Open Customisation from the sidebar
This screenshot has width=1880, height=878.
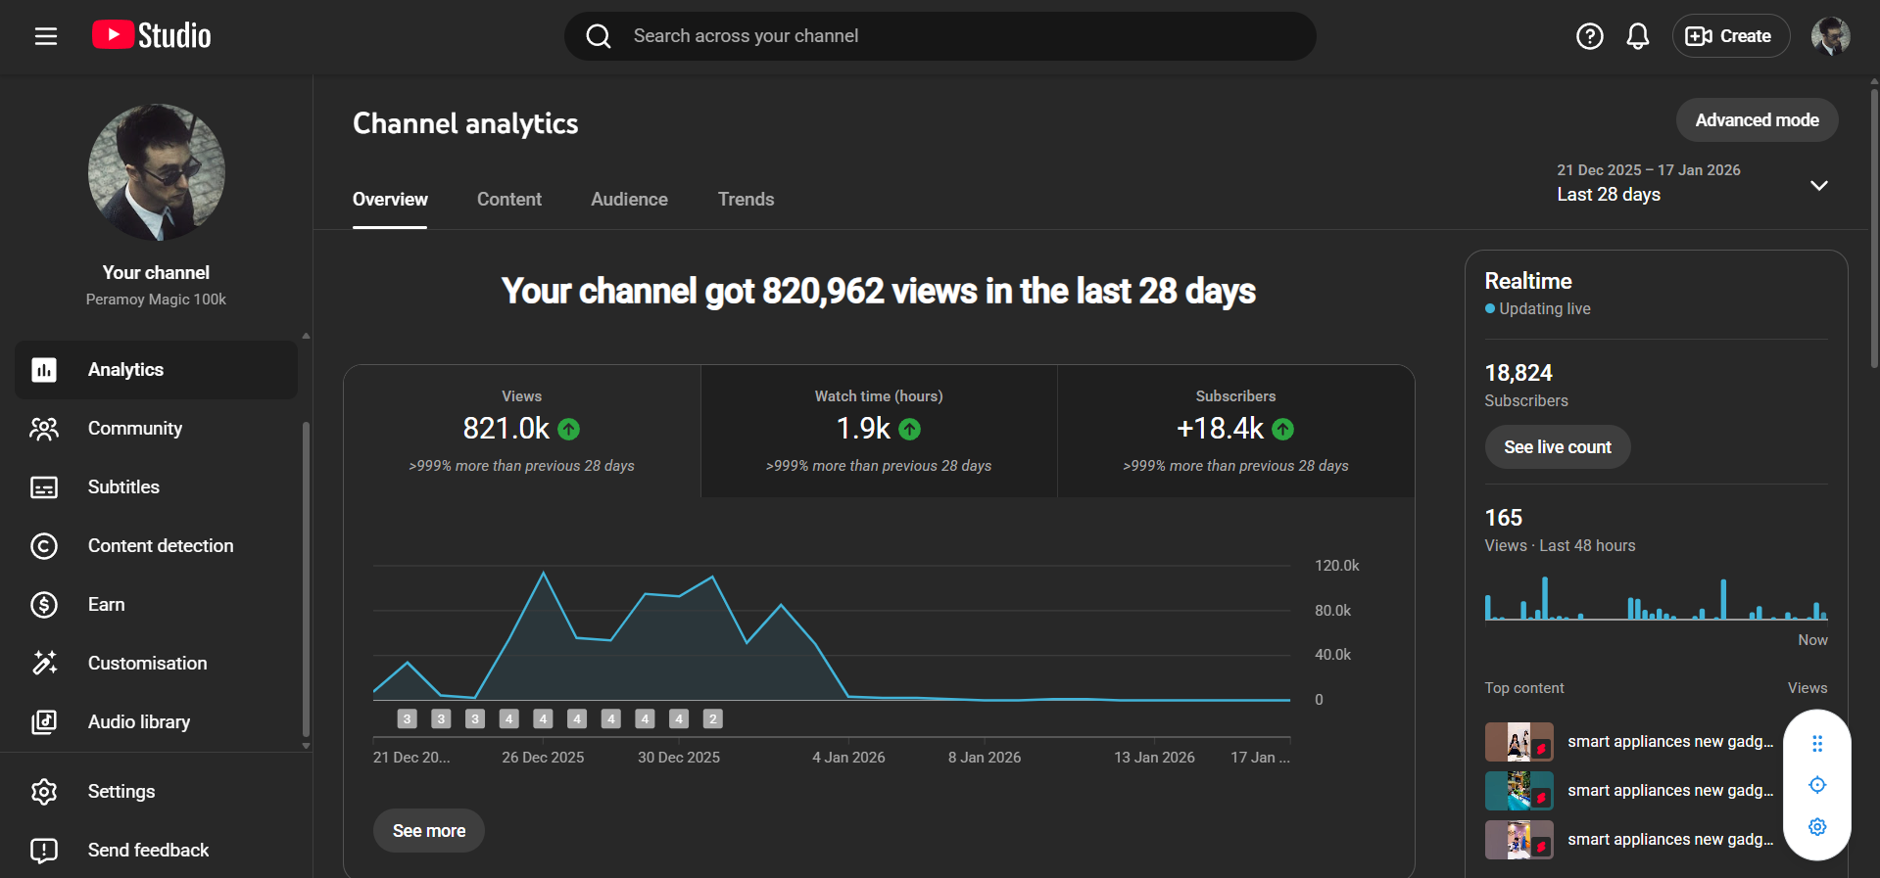tap(147, 664)
